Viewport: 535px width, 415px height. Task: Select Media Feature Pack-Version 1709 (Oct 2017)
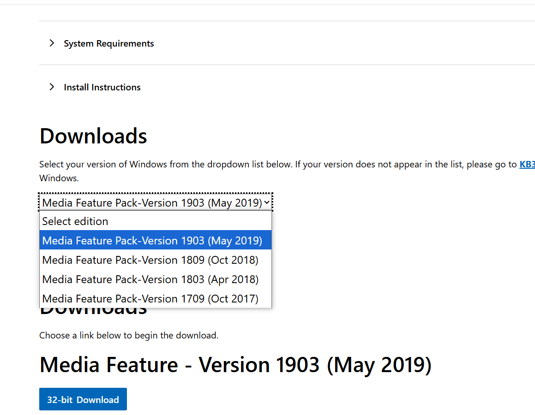[156, 299]
